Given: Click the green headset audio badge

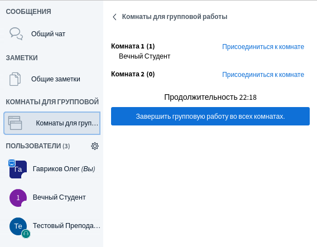Looking at the screenshot, I should pos(26,234).
